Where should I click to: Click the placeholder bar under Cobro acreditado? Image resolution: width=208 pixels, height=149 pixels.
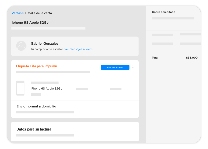coord(173,18)
